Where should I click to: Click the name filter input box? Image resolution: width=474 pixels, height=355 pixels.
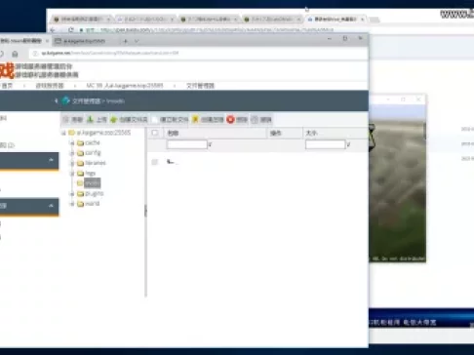(187, 144)
